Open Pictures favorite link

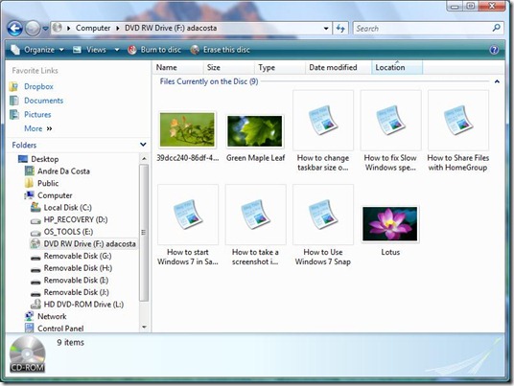click(x=37, y=115)
